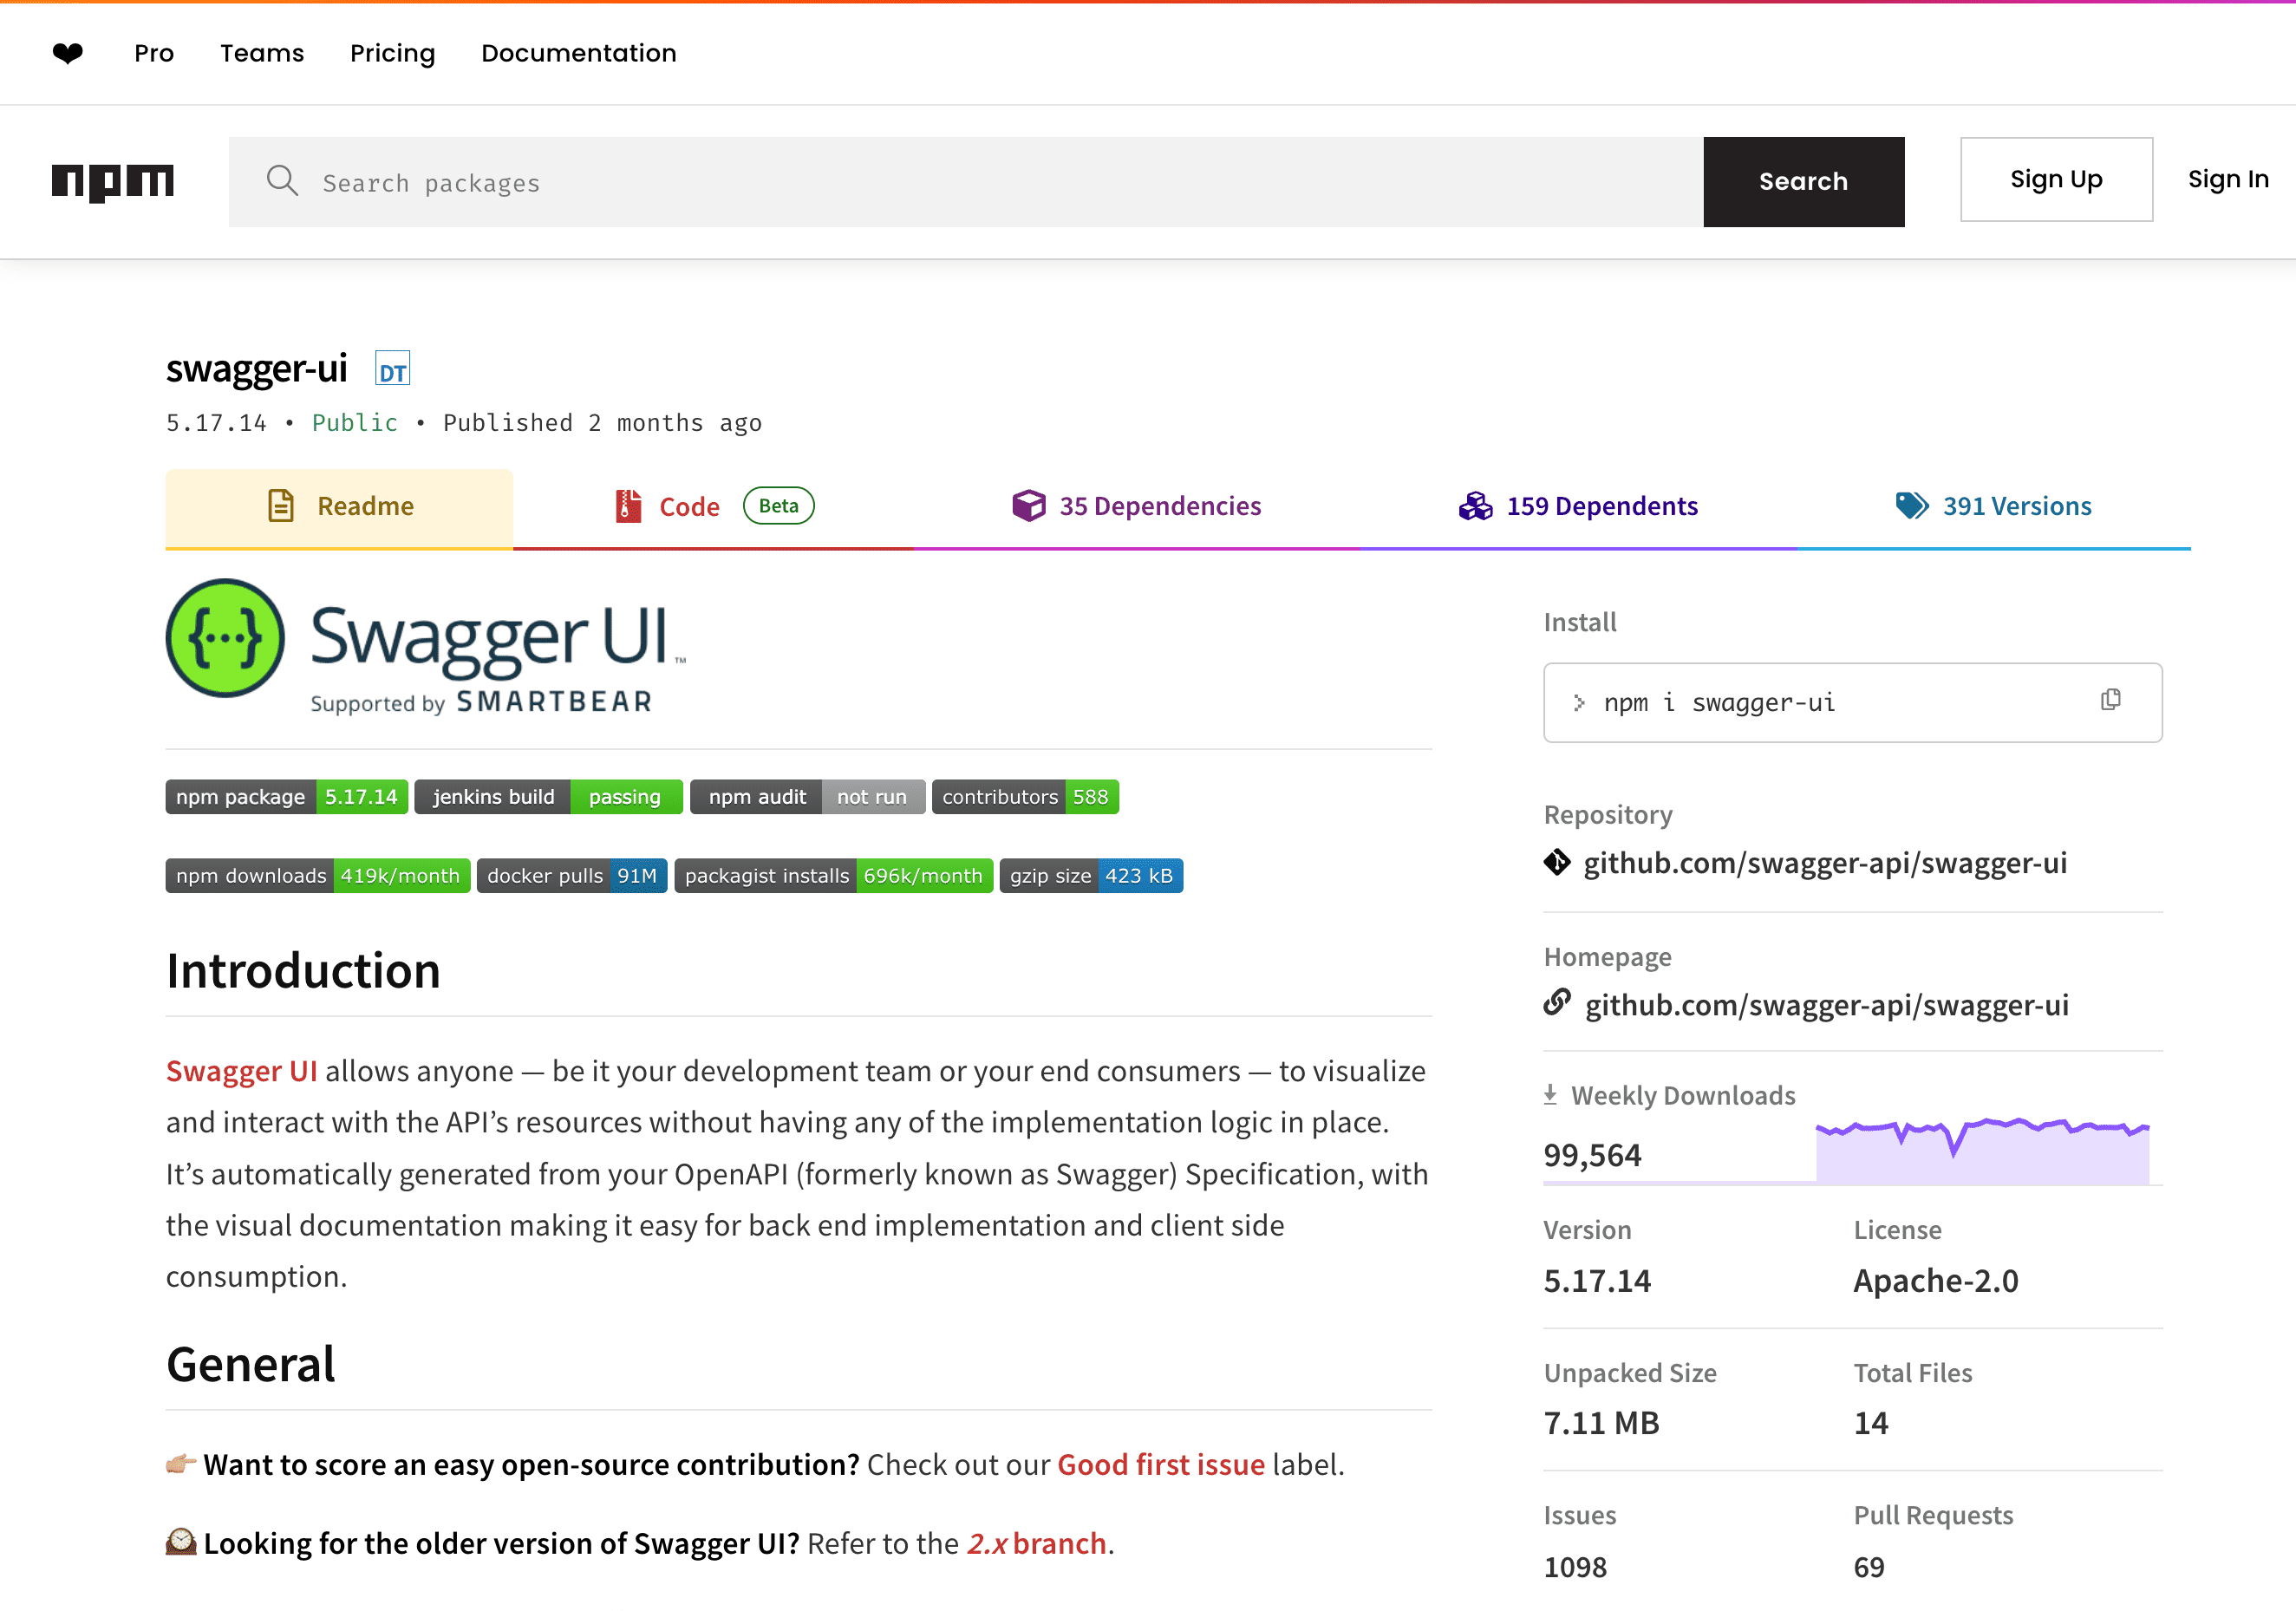This screenshot has width=2296, height=1611.
Task: Click the homepage chain link icon
Action: (x=1557, y=1003)
